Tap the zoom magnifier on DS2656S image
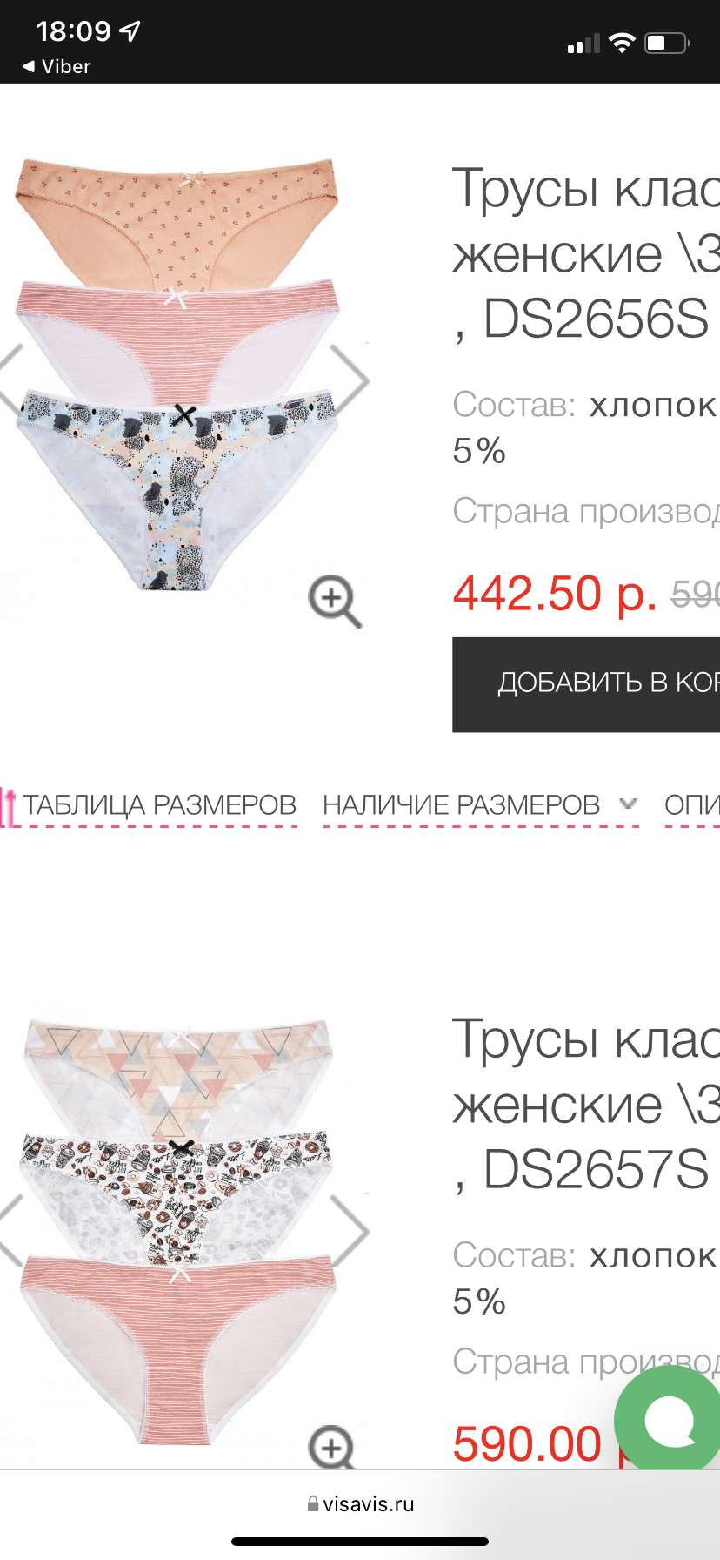Screen dimensions: 720x1560 335,601
